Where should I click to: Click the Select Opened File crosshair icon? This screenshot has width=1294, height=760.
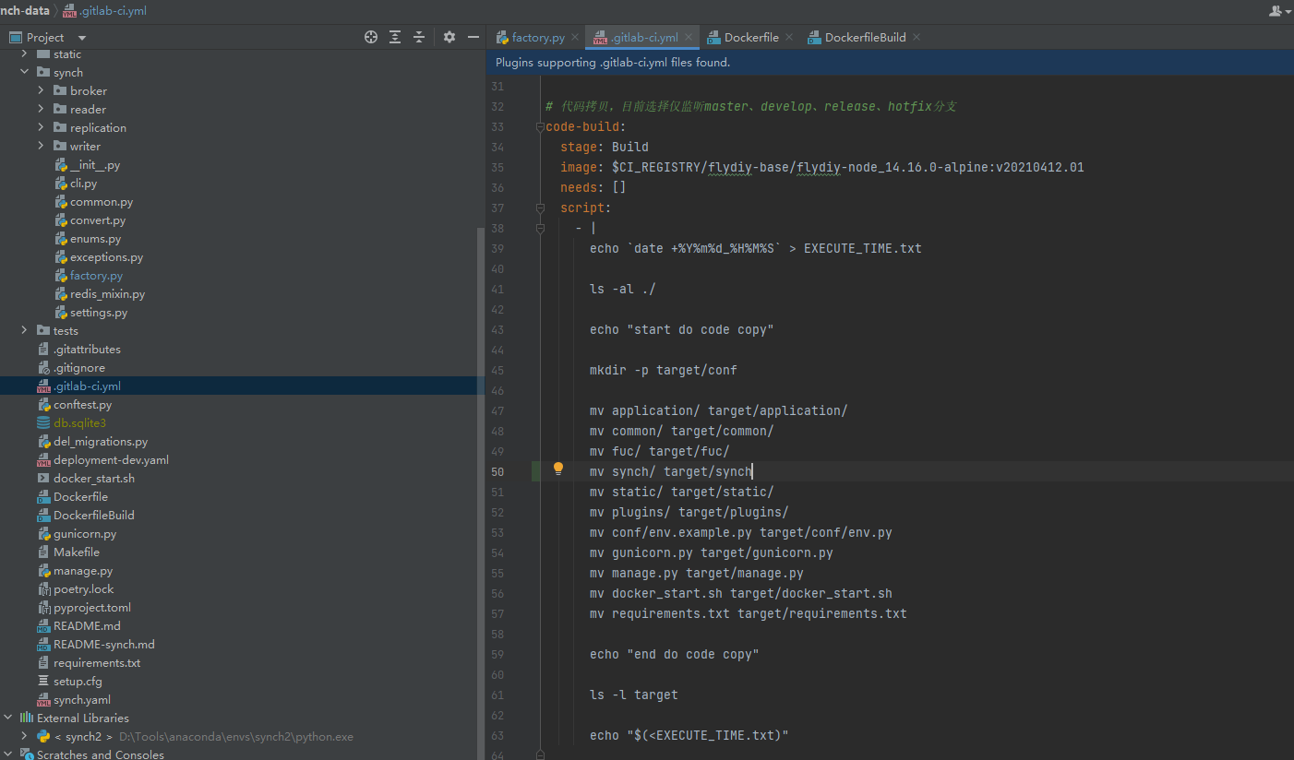[x=370, y=37]
